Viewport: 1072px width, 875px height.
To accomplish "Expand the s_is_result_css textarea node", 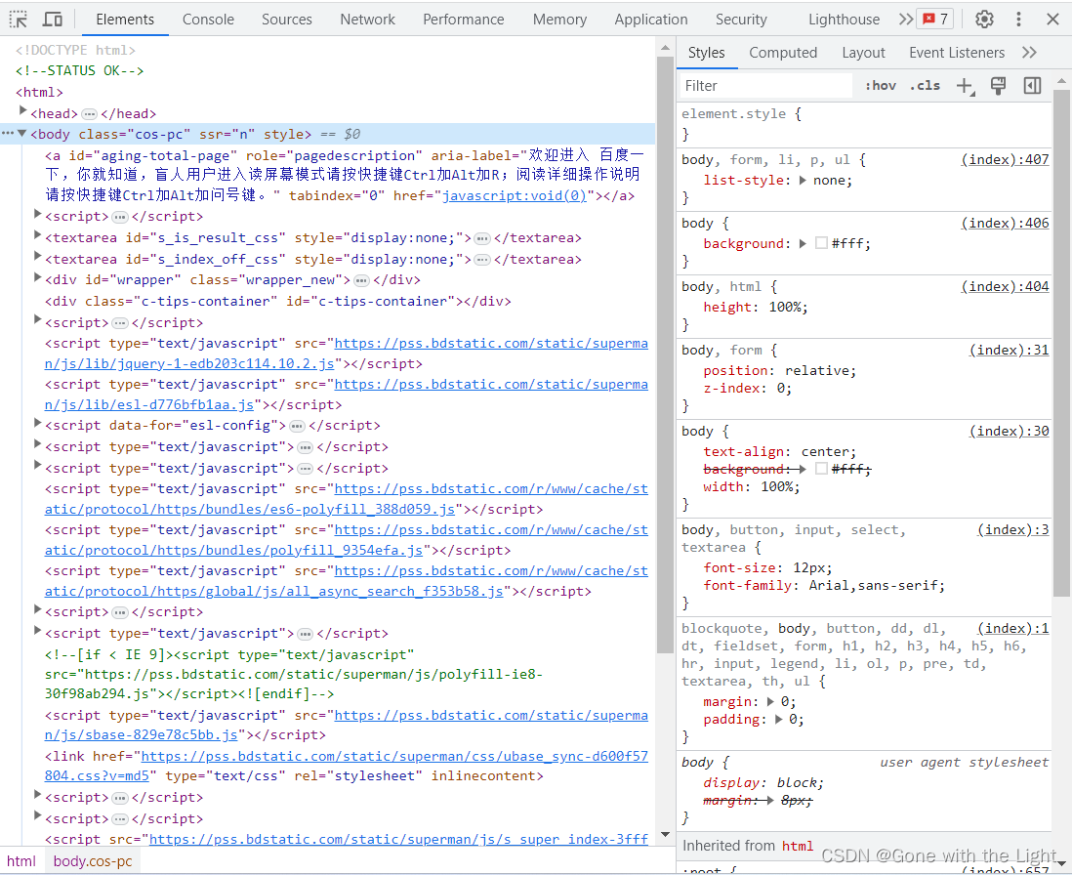I will [38, 236].
